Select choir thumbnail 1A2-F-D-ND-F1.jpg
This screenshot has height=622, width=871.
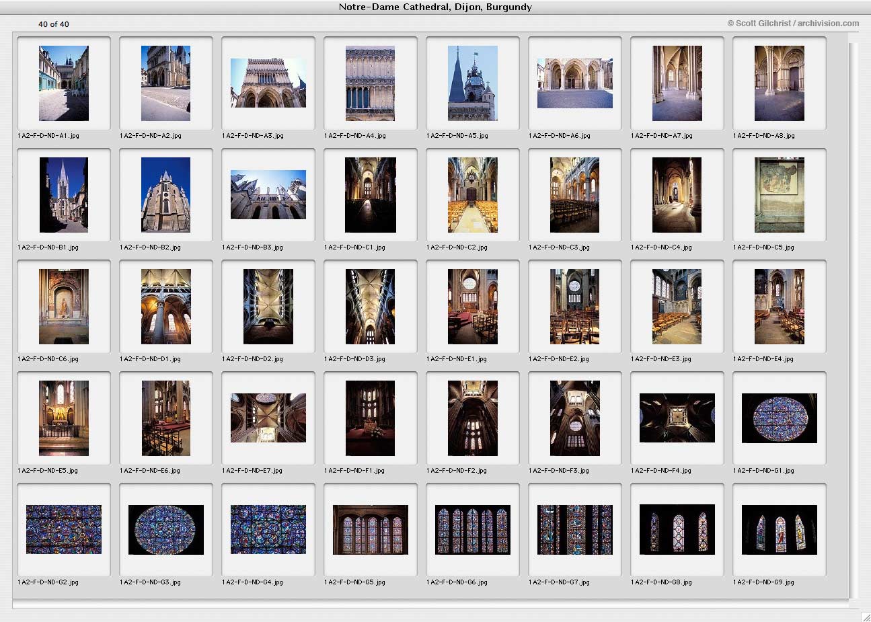coord(371,418)
